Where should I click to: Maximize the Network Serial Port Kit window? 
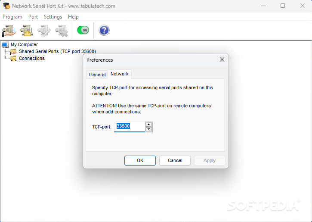283,6
